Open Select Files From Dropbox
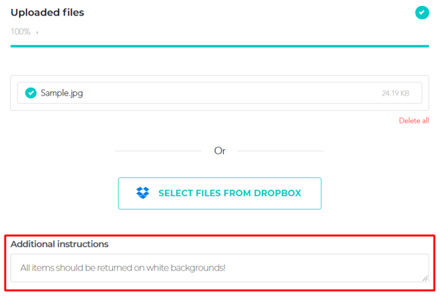The height and width of the screenshot is (302, 440). point(220,193)
